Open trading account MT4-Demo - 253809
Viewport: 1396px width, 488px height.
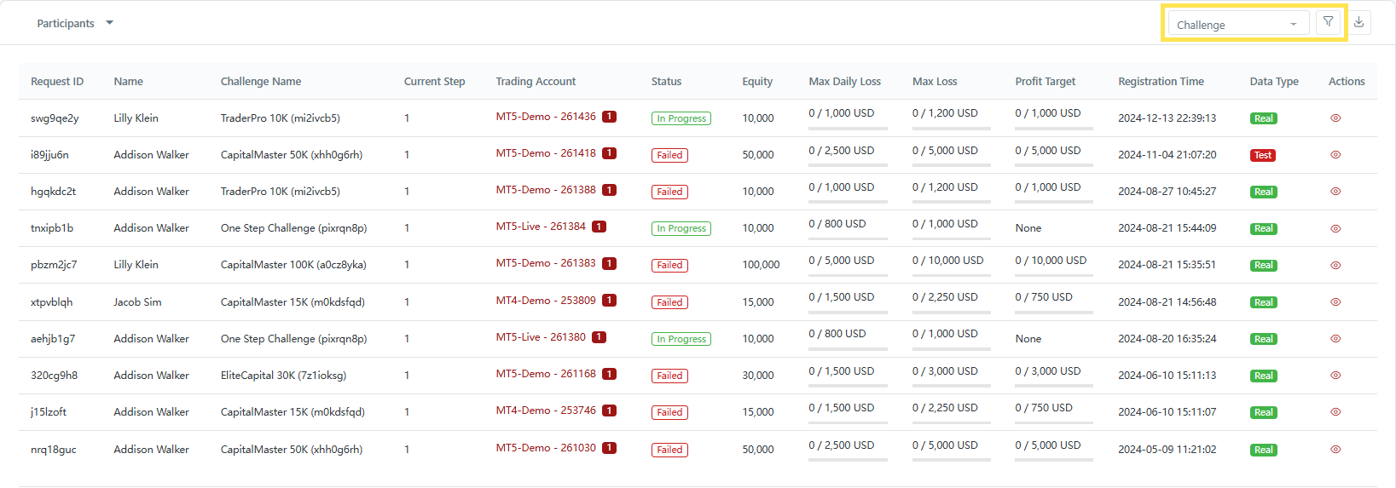546,301
